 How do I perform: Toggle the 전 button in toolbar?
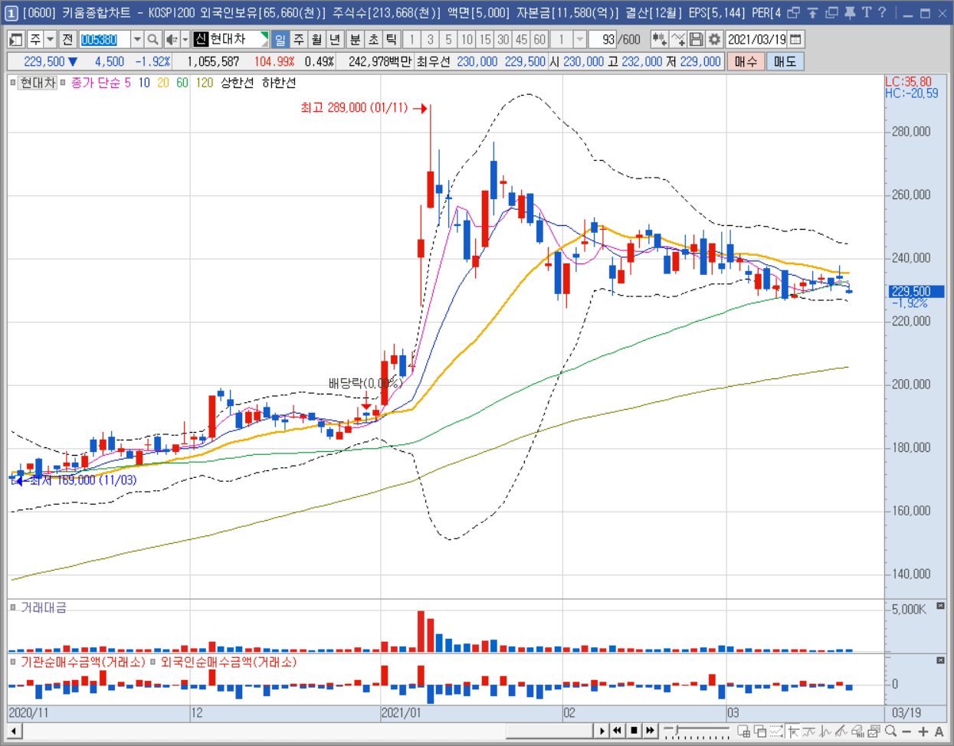(67, 39)
